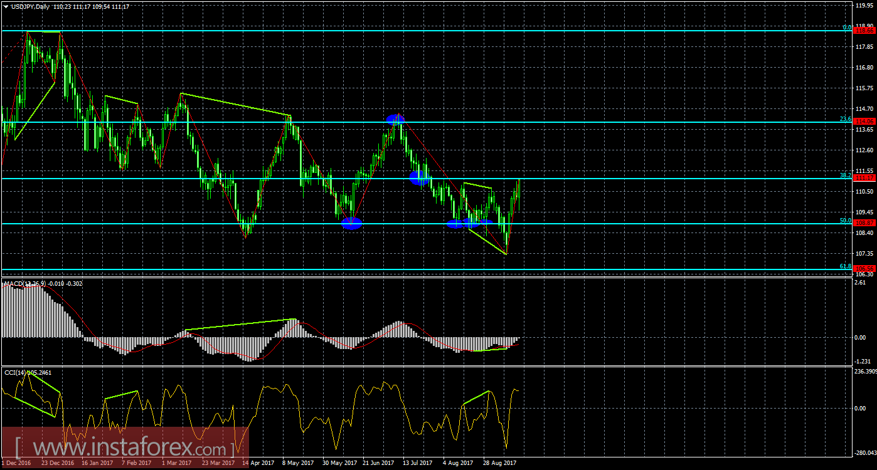The height and width of the screenshot is (470, 877).
Task: Click the 108.87 highlighted price tag
Action: pos(864,221)
